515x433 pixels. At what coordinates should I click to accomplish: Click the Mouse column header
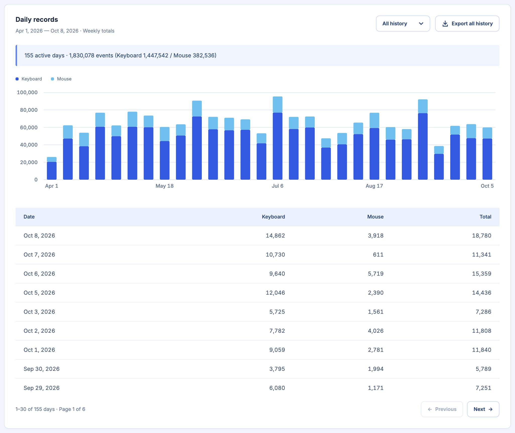(x=375, y=217)
